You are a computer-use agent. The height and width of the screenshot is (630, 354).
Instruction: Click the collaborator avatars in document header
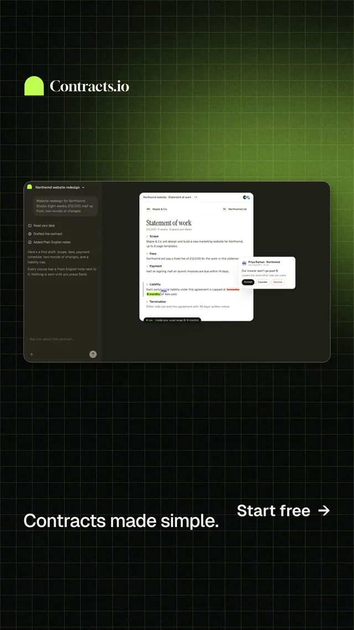[246, 197]
